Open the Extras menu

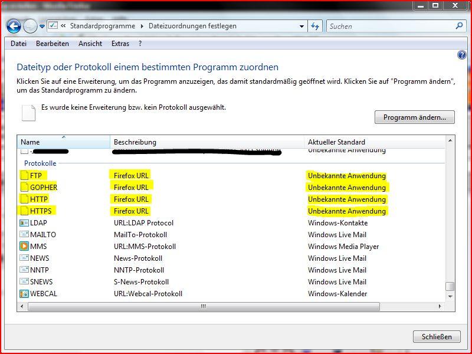tap(120, 44)
